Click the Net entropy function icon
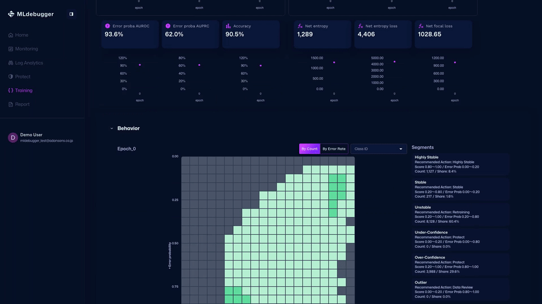 (300, 26)
